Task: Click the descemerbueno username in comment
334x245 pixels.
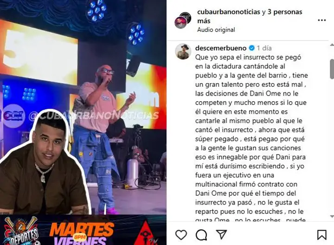Action: (x=221, y=48)
